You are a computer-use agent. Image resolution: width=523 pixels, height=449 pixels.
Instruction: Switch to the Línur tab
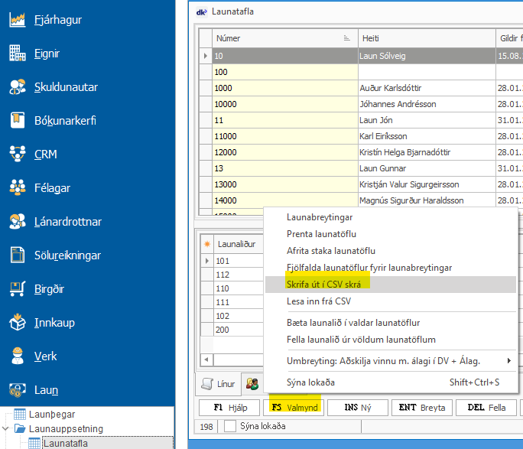(x=218, y=385)
